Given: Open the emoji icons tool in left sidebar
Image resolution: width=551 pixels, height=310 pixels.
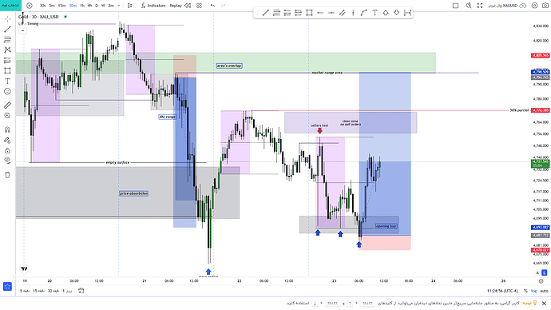Looking at the screenshot, I should coord(7,91).
